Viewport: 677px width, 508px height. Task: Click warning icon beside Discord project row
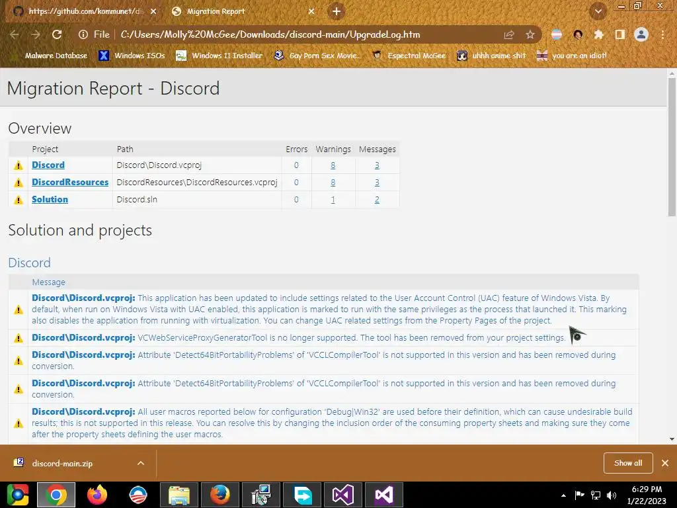(x=18, y=165)
